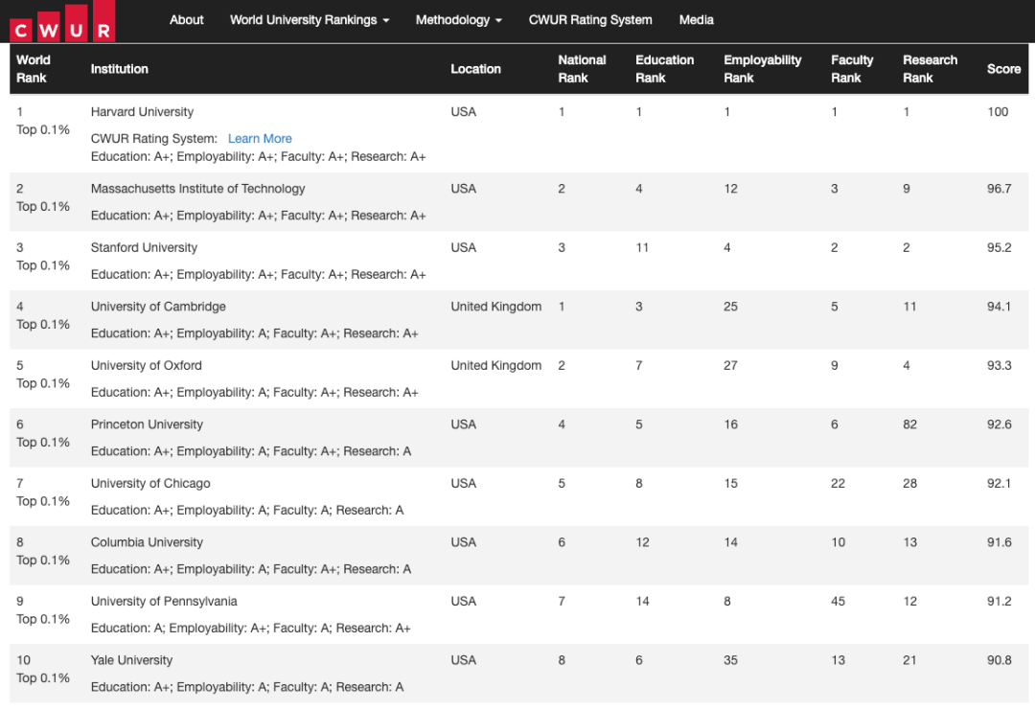Click United Kingdom location for Cambridge
1035x710 pixels.
coord(495,307)
